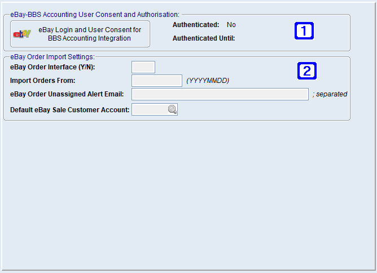Open customer account lookup magnifier icon
This screenshot has width=377, height=273.
pyautogui.click(x=172, y=109)
